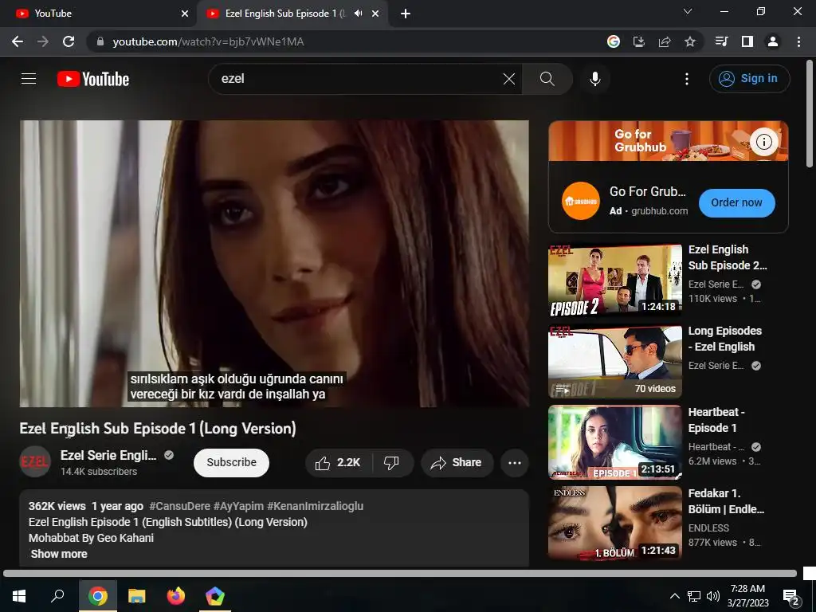Show hidden system tray icons
The image size is (816, 612).
674,596
